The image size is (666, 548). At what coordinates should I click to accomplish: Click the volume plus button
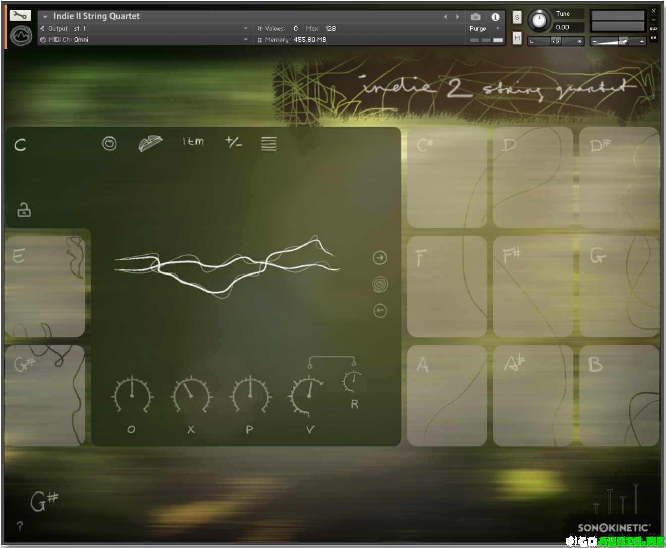click(642, 41)
